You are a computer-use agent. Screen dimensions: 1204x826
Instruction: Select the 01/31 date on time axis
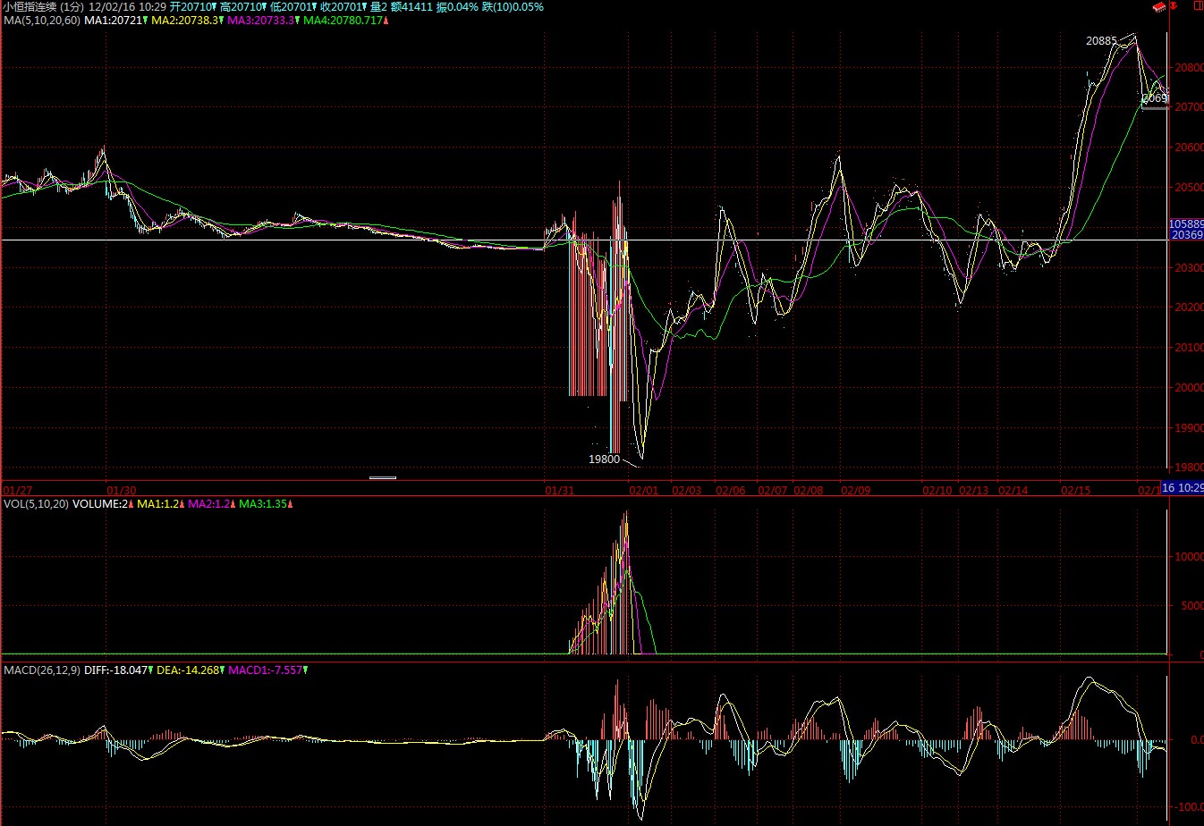559,490
